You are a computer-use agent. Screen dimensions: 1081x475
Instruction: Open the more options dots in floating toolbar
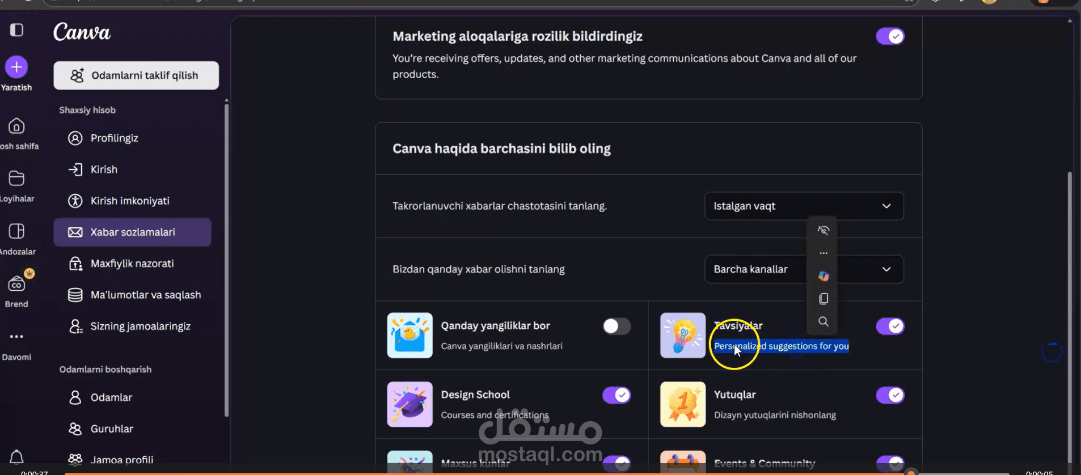[x=824, y=253]
